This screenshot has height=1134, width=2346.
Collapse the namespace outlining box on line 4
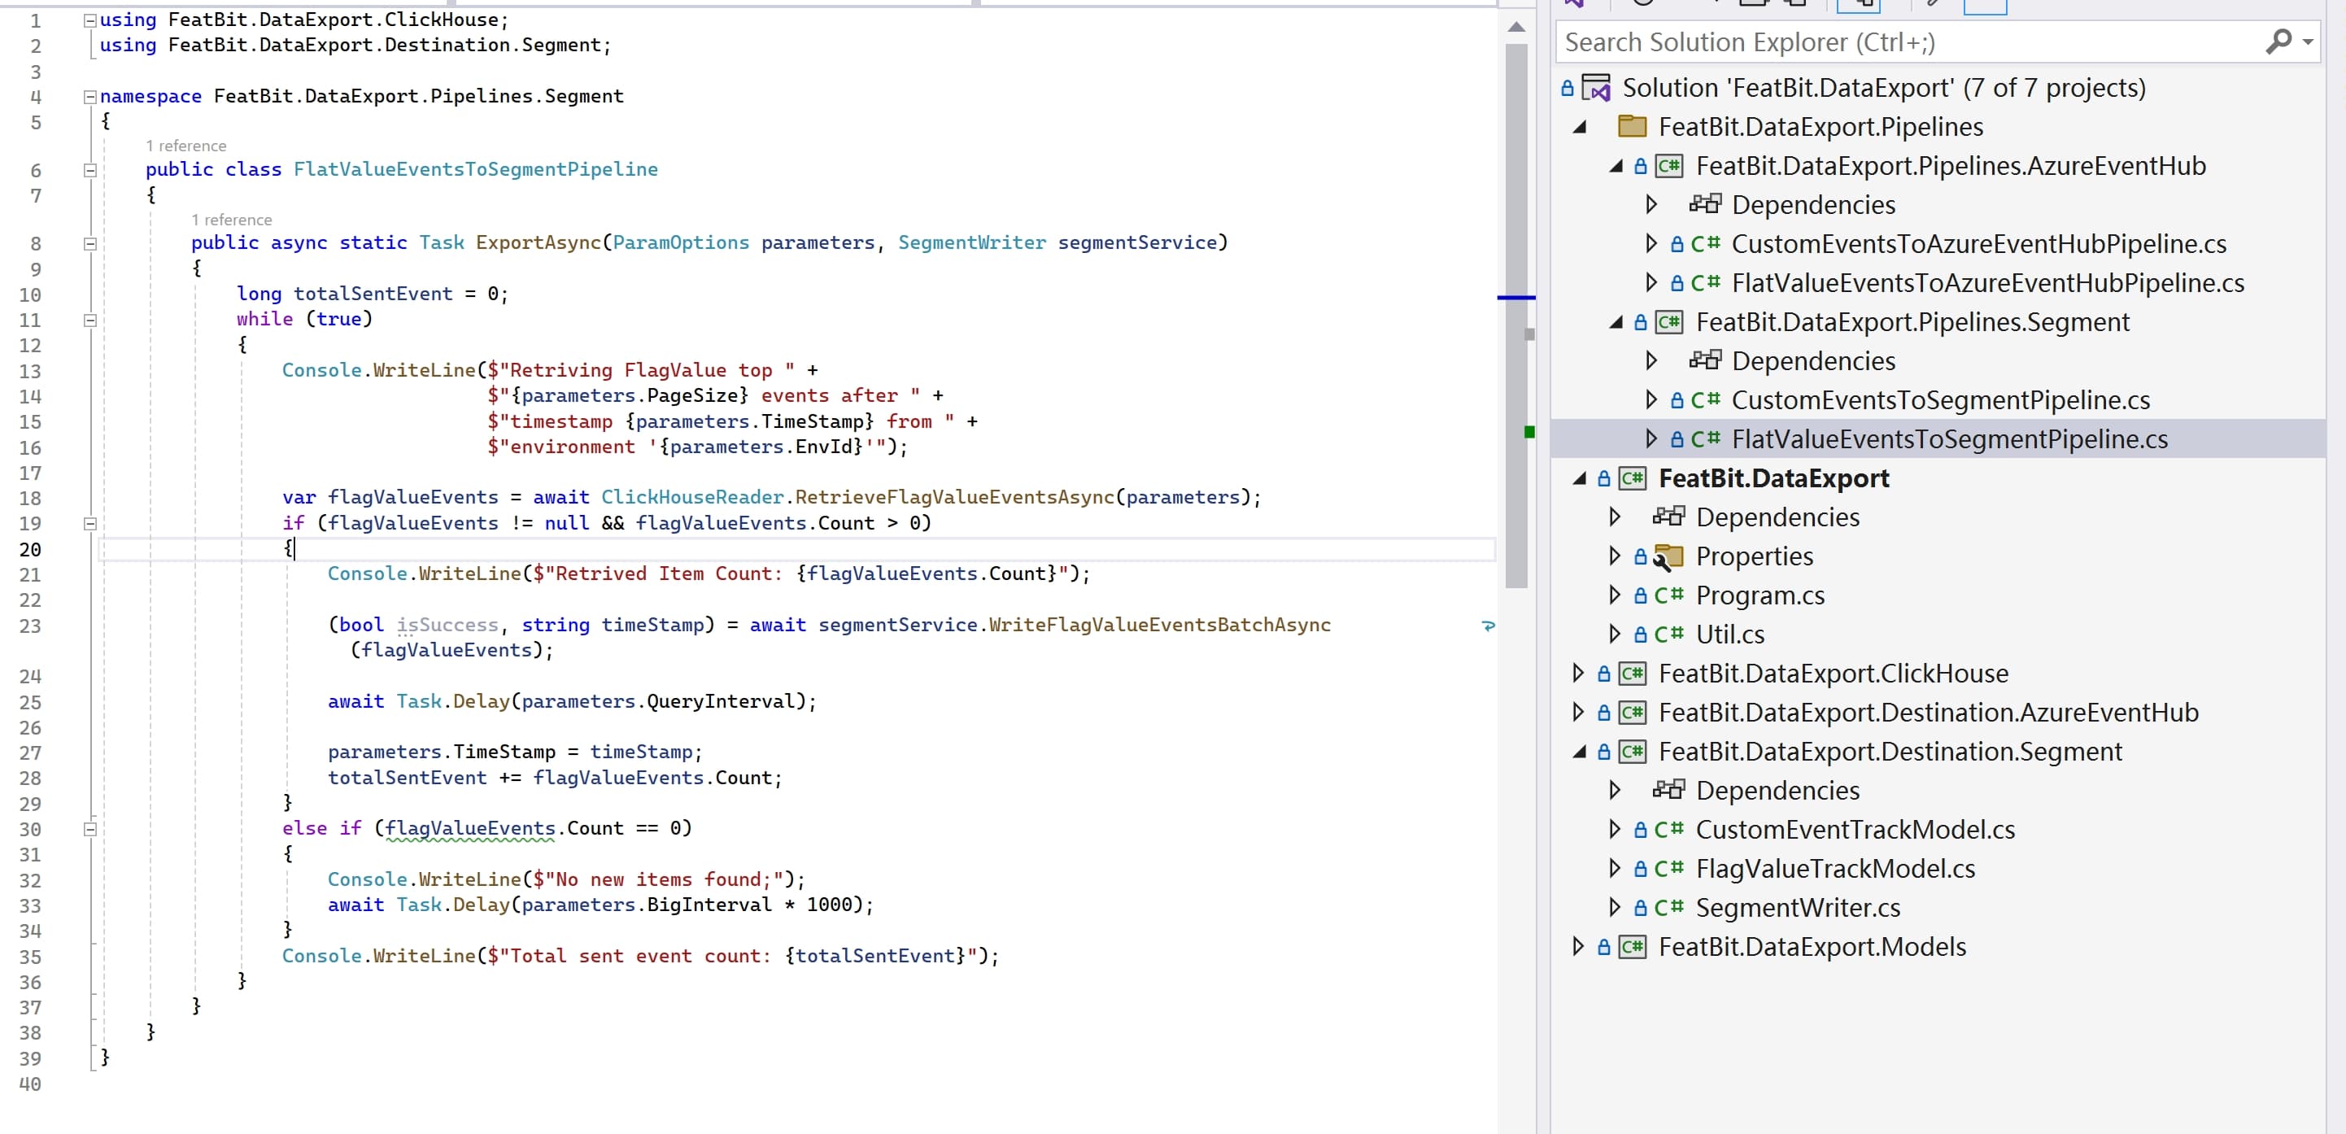tap(90, 97)
